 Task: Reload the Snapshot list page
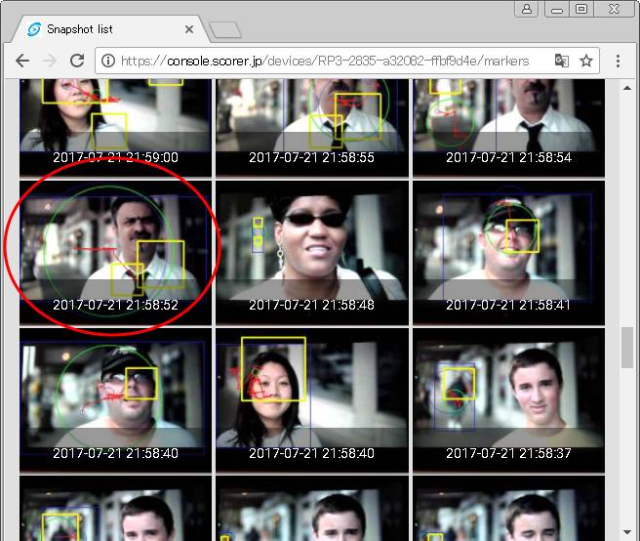(77, 61)
